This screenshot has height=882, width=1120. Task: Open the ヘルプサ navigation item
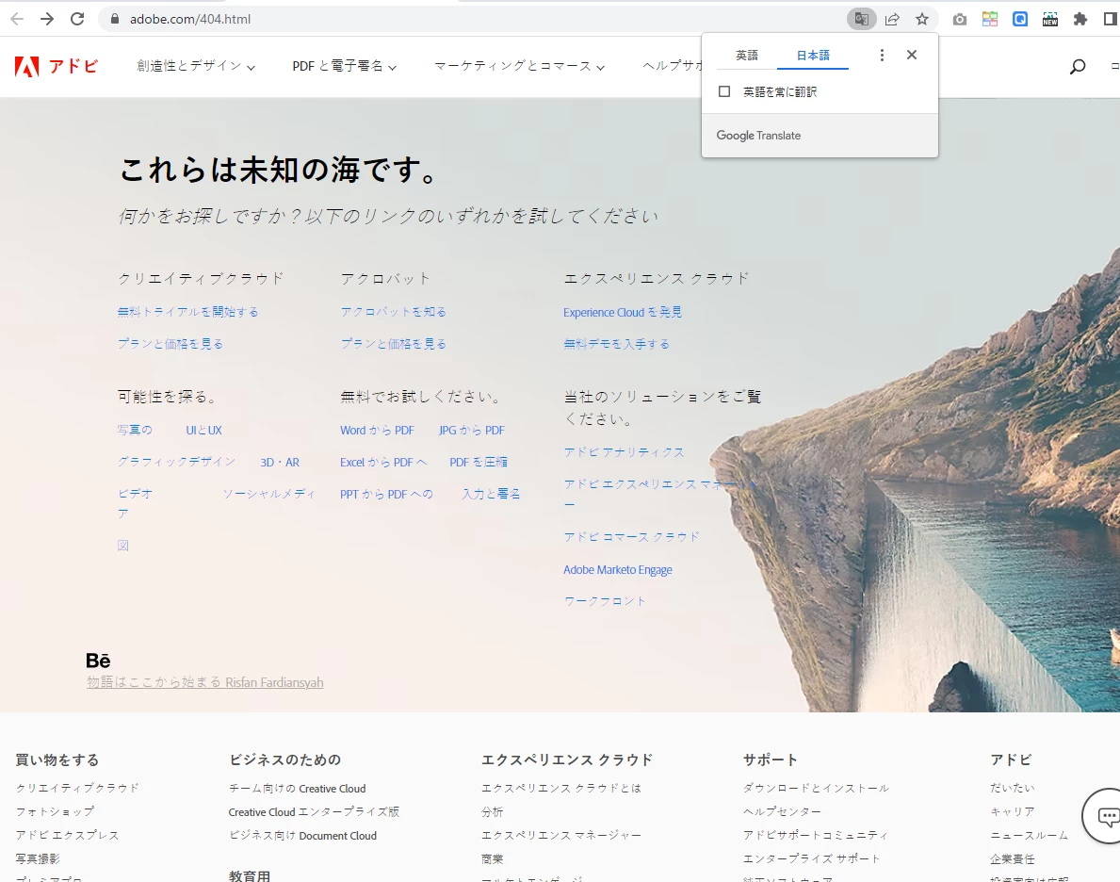tap(673, 66)
